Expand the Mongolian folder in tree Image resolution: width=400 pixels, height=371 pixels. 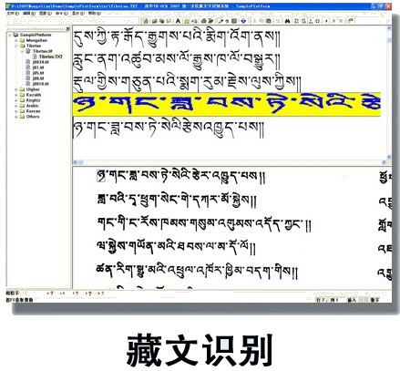[16, 40]
